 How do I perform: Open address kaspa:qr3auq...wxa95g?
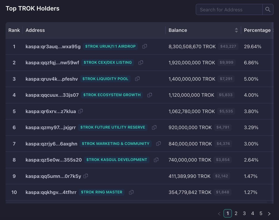tap(53, 47)
